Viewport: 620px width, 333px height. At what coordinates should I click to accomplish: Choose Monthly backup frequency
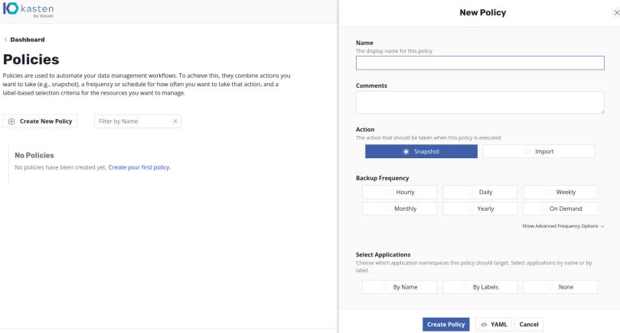[x=400, y=209]
